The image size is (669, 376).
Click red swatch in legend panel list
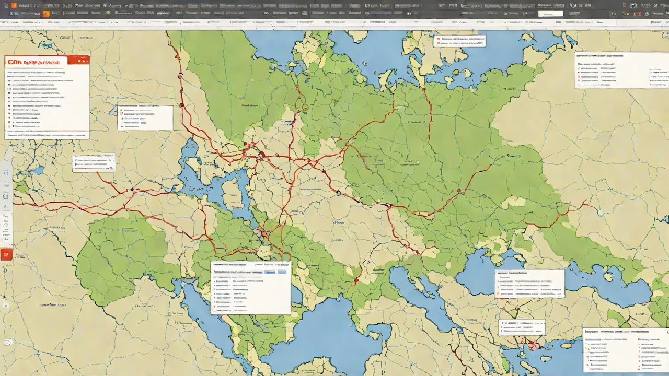tap(9, 111)
